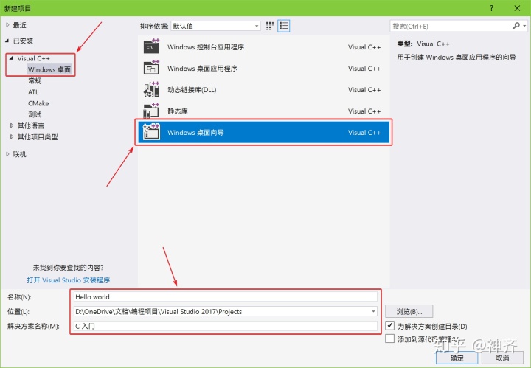Click 取消 button
The image size is (531, 368).
(x=502, y=358)
